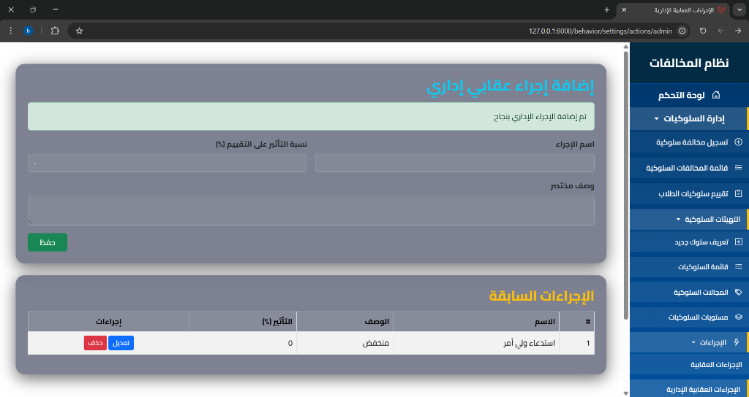Open مستويات السلوكيات page
The image size is (749, 397).
click(x=689, y=317)
